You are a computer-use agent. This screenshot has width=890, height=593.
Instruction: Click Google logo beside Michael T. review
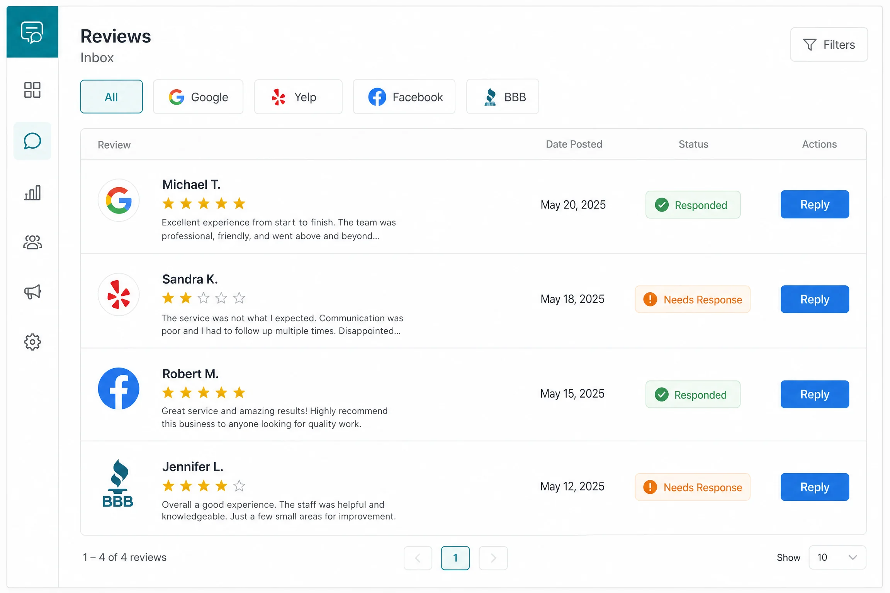coord(119,200)
